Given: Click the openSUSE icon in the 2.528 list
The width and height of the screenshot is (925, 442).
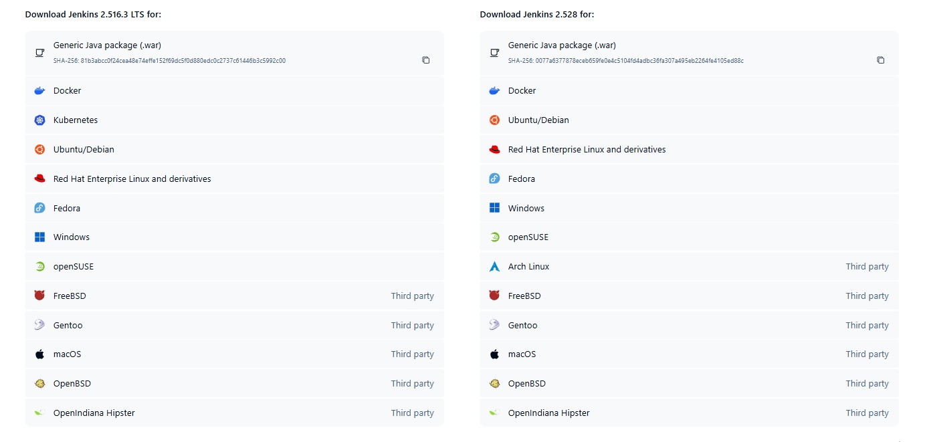Looking at the screenshot, I should [x=494, y=237].
